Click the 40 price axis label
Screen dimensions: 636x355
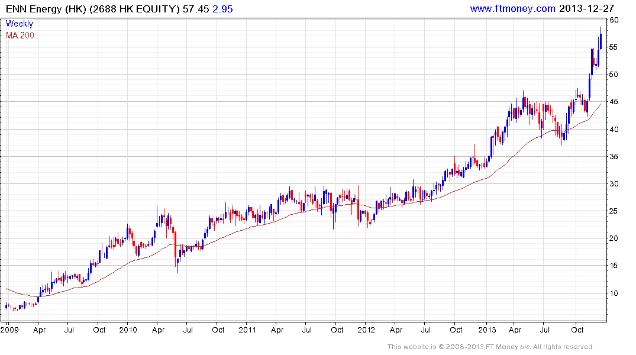pyautogui.click(x=614, y=130)
